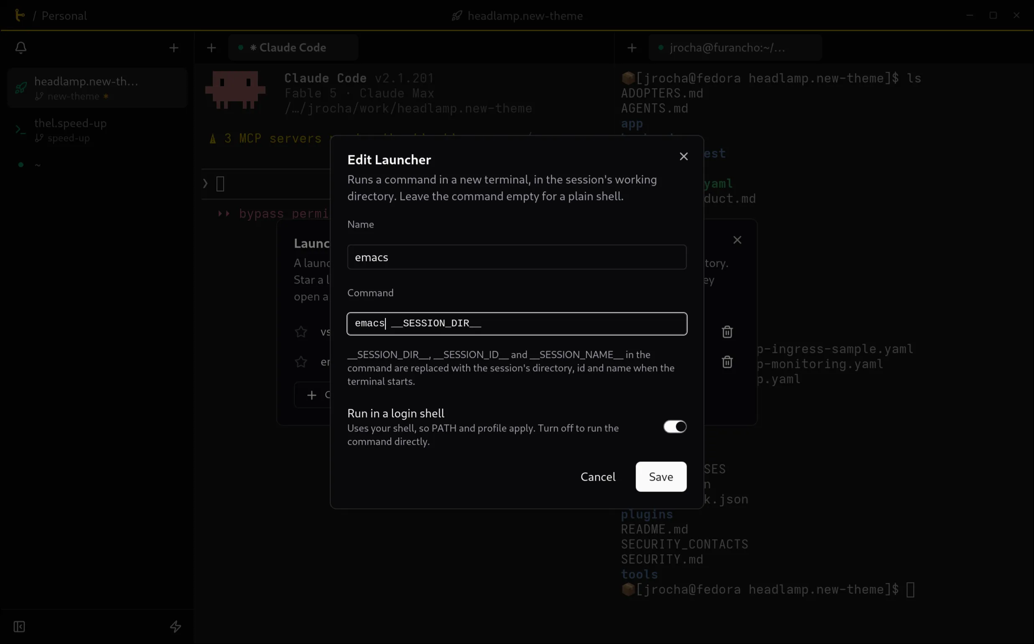This screenshot has height=644, width=1034.
Task: Click the 'speed-up' branch label
Action: [x=69, y=138]
